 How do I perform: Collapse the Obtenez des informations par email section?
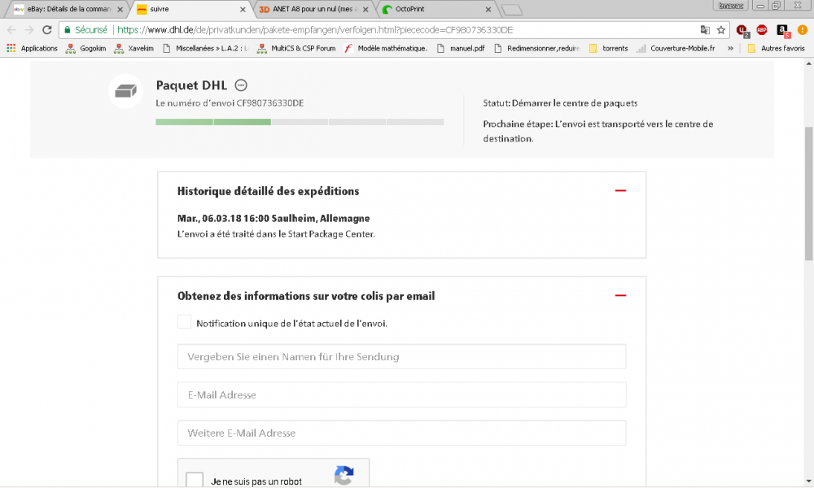point(620,295)
